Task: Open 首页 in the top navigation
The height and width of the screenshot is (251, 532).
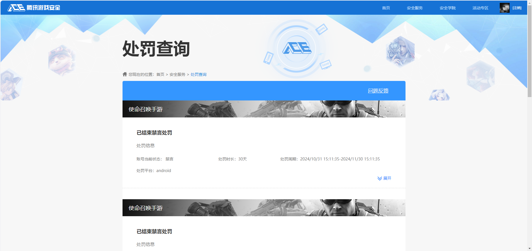Action: [386, 8]
